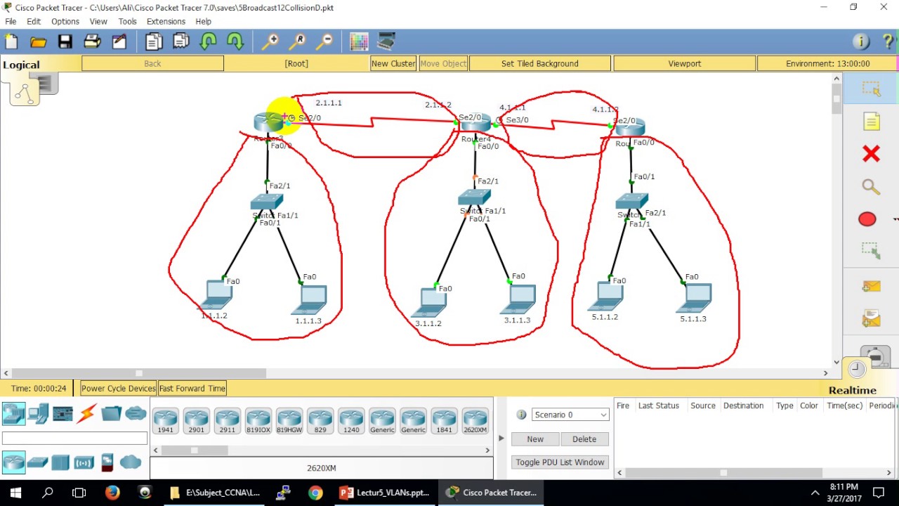899x506 pixels.
Task: Open Chrome from the taskbar
Action: tap(315, 493)
